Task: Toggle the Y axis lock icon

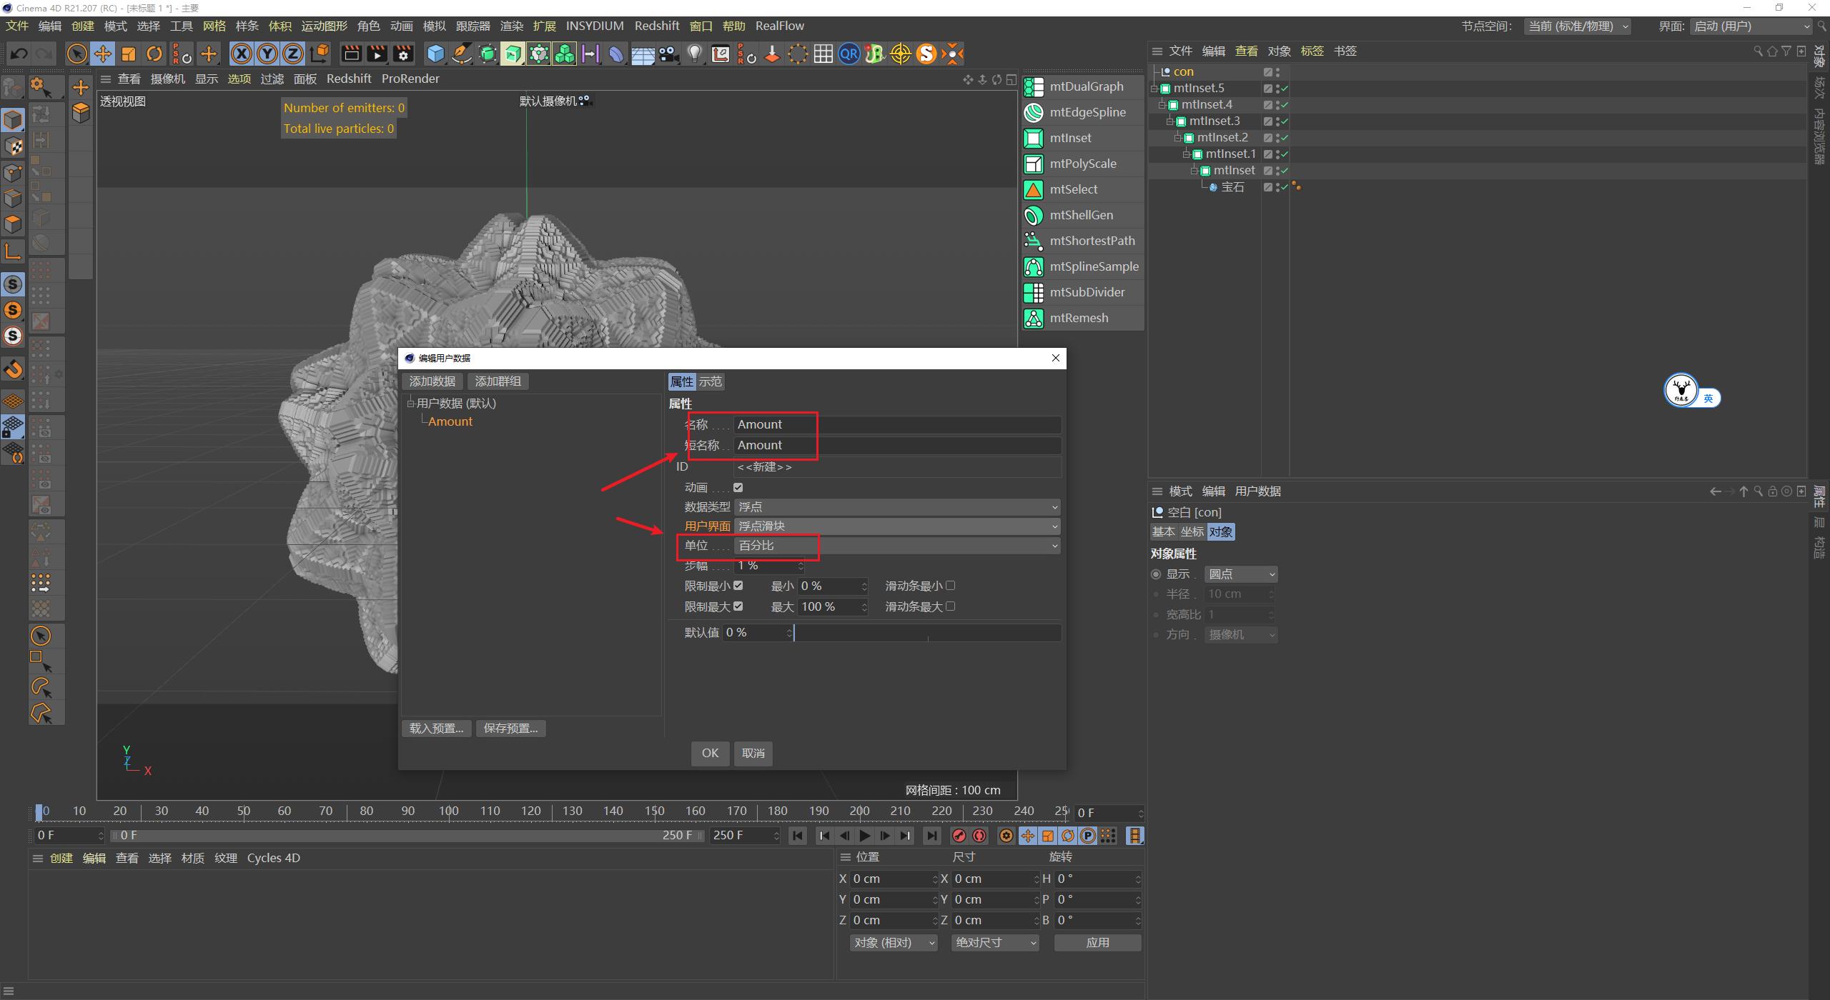Action: 267,54
